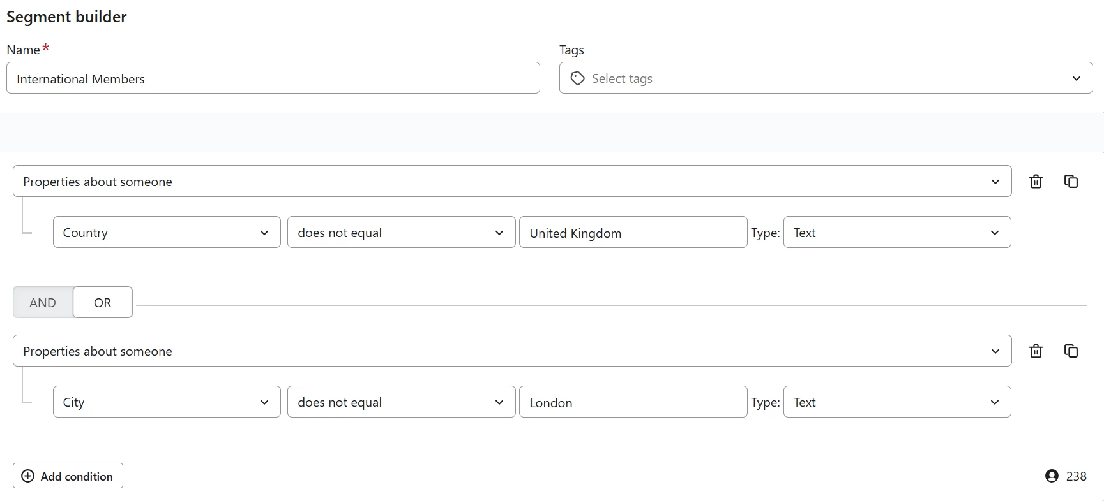Click the Add condition button
The height and width of the screenshot is (501, 1104).
68,476
